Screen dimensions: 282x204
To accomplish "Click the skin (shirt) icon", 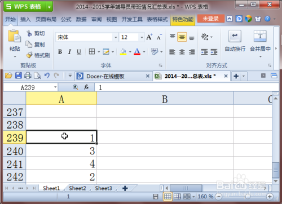I will (x=258, y=19).
